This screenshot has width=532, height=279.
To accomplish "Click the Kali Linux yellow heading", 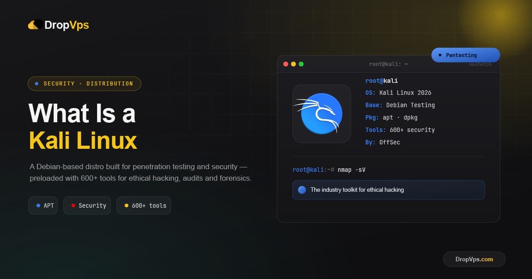I will pos(83,141).
